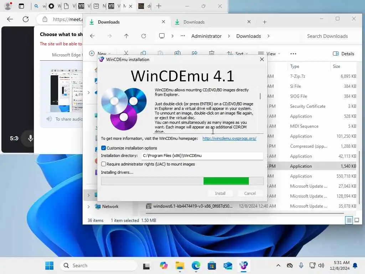Uncheck Customize installation options checkbox
This screenshot has width=365, height=274.
pos(104,148)
